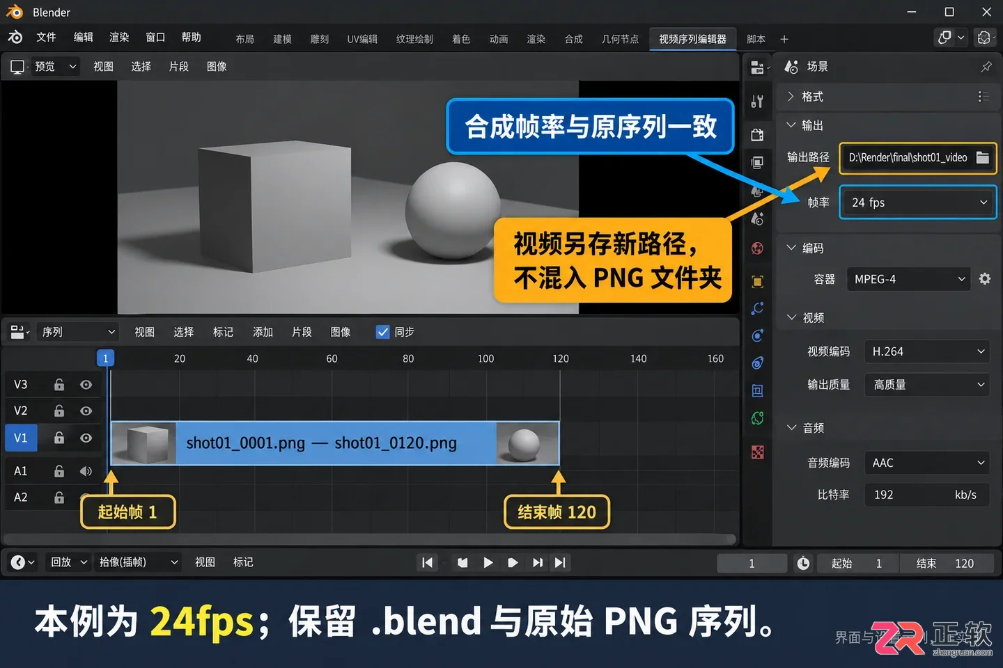
Task: Mute the A1 audio channel speaker
Action: pyautogui.click(x=86, y=471)
